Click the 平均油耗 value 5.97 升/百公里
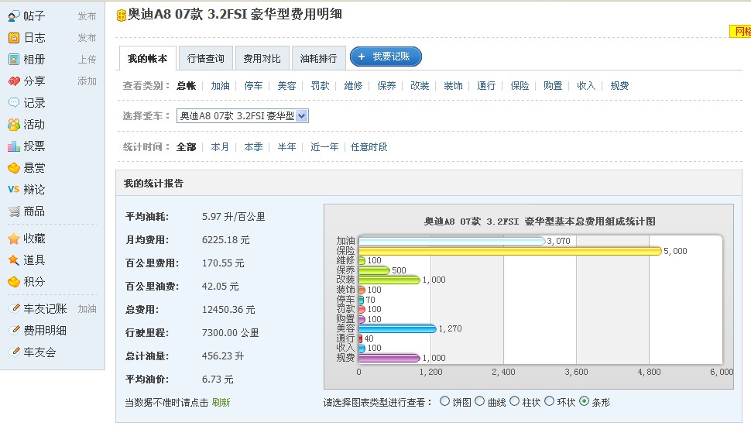Viewport: 751px width, 426px height. (234, 217)
